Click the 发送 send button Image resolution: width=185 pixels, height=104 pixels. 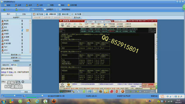click(x=26, y=92)
